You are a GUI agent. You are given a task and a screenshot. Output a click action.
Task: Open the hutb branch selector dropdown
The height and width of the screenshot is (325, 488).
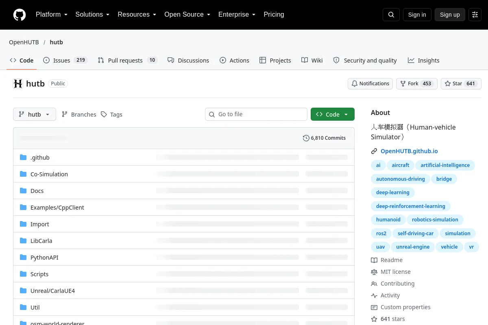34,115
